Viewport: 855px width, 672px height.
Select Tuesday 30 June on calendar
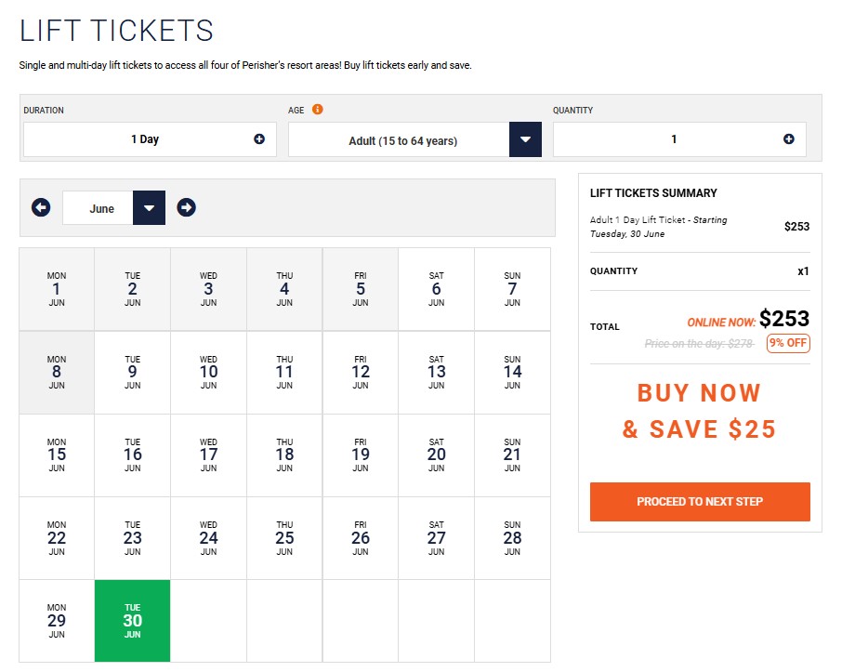tap(133, 621)
